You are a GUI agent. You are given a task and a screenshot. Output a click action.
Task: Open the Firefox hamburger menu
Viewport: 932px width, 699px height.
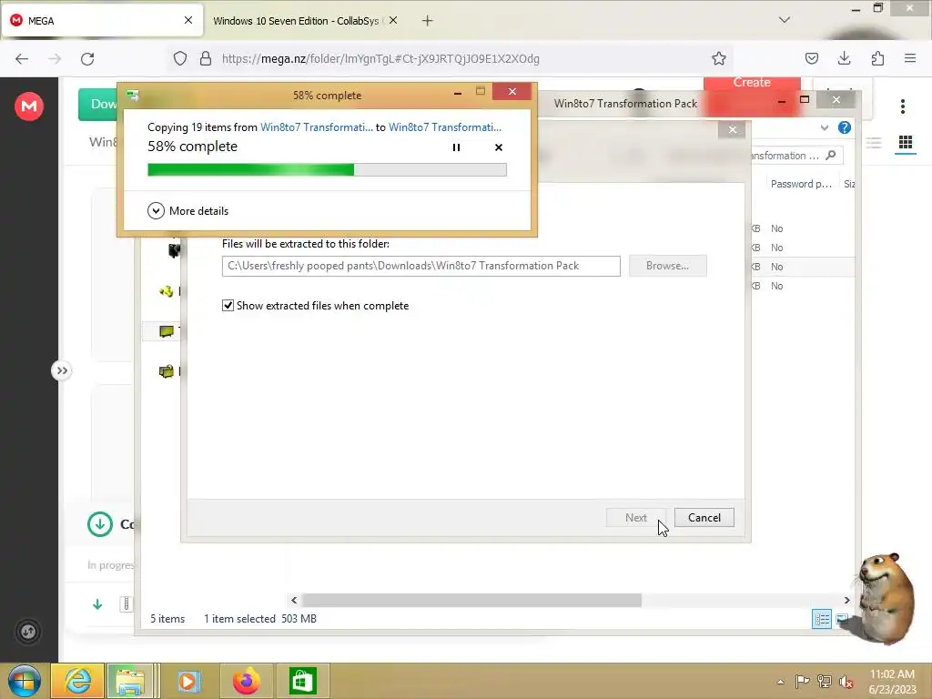[910, 58]
